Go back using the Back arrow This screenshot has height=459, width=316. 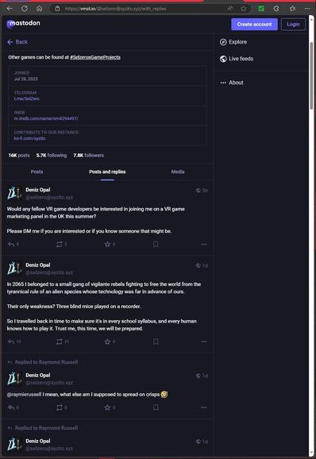click(17, 42)
